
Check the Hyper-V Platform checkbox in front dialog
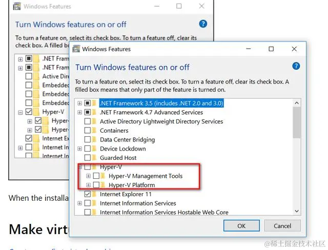tap(96, 185)
